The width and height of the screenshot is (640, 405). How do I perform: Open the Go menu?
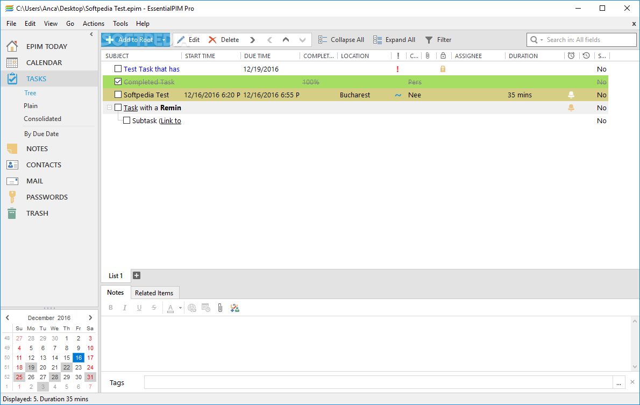point(70,24)
